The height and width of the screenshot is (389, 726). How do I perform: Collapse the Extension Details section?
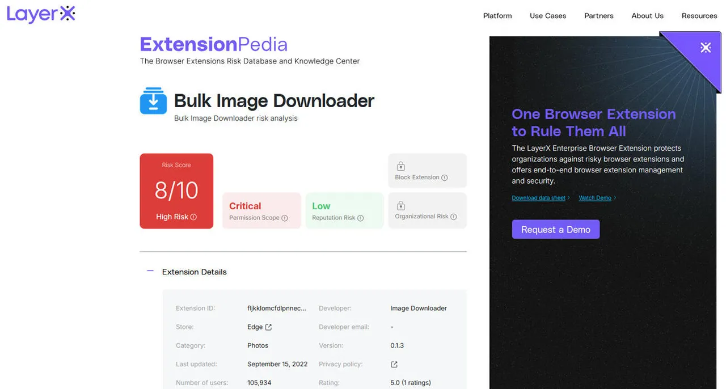point(150,271)
